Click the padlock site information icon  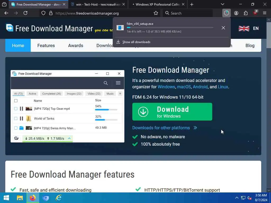click(51, 13)
